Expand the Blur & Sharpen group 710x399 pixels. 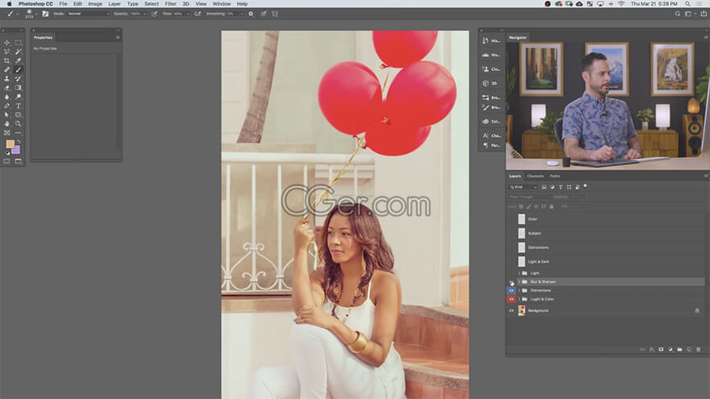pos(519,282)
